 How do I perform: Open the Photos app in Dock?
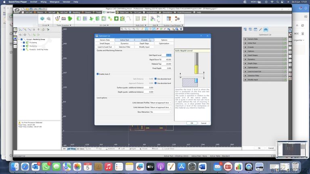point(77,166)
